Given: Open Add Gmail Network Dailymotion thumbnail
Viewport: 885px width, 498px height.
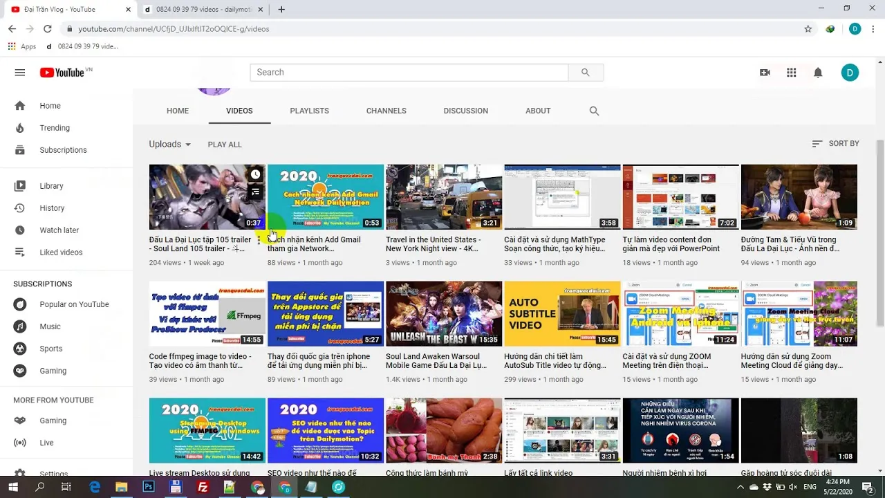Looking at the screenshot, I should point(326,197).
